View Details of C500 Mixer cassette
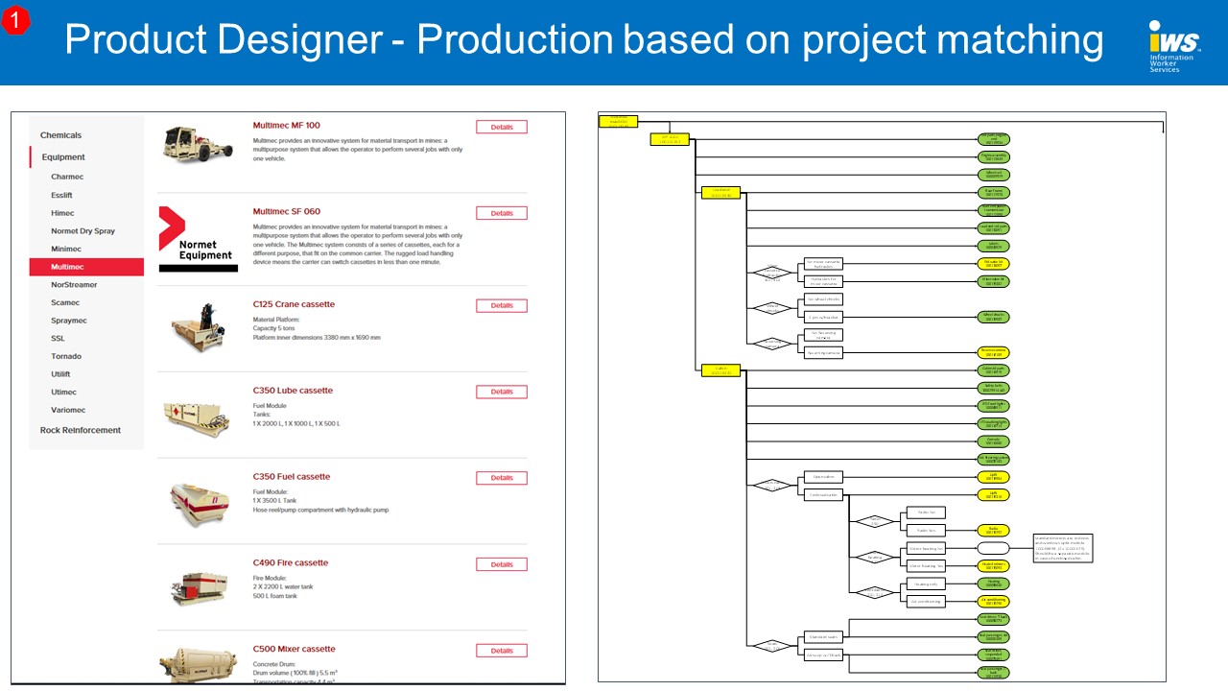Image resolution: width=1228 pixels, height=691 pixels. 502,651
